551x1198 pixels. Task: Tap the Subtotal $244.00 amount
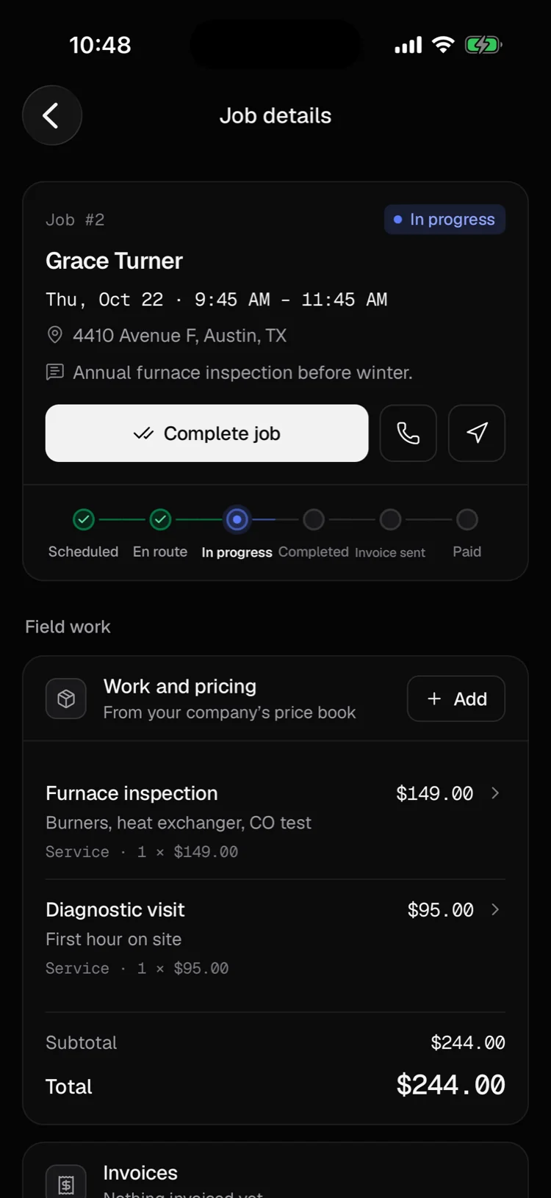[468, 1042]
